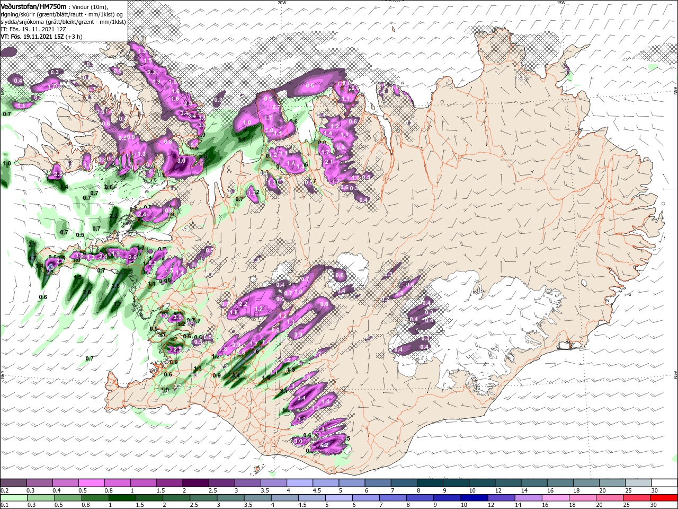Select the darkest purple snow swatch at 2
678x509 pixels.
pyautogui.click(x=195, y=483)
